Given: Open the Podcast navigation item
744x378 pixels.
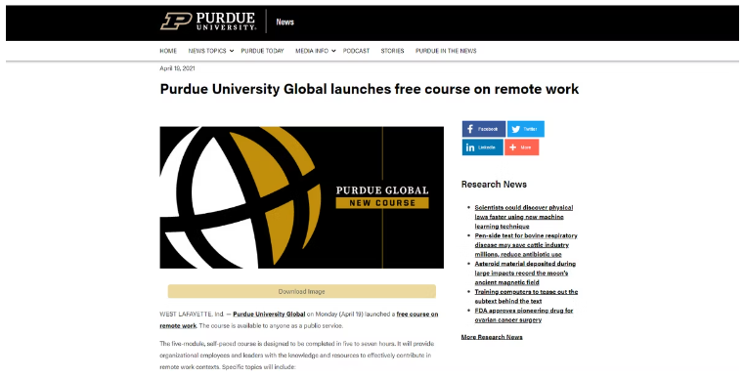Looking at the screenshot, I should point(356,51).
